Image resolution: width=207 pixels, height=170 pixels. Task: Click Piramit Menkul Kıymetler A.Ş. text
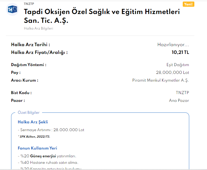click(161, 80)
